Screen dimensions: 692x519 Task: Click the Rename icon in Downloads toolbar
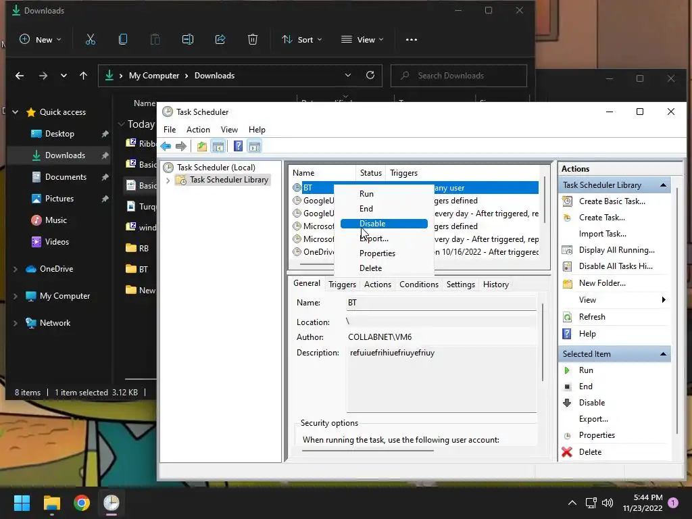pyautogui.click(x=188, y=40)
